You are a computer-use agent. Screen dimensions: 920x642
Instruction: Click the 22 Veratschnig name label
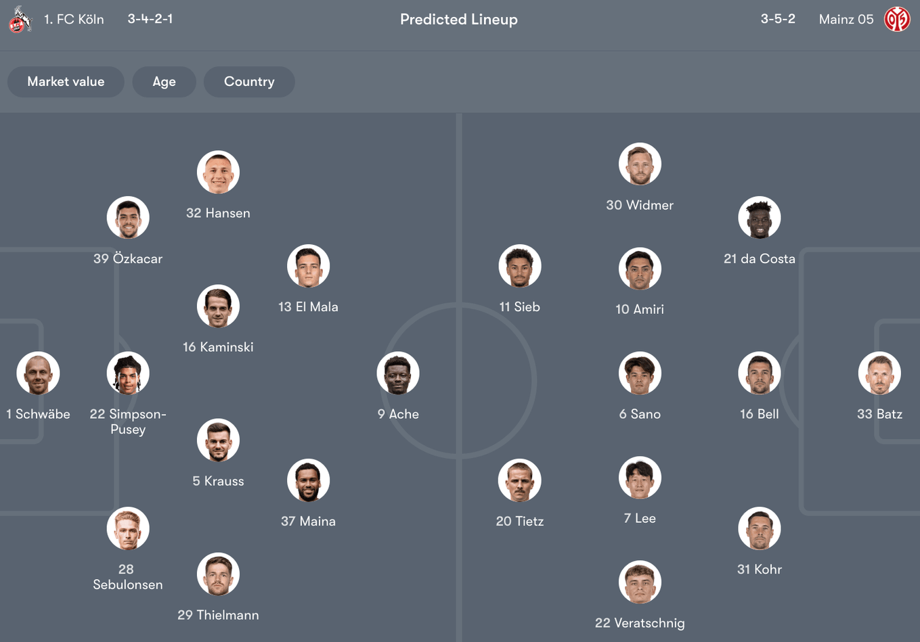coord(640,623)
